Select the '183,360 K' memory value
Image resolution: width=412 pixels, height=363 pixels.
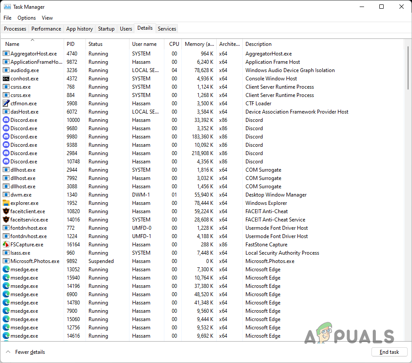(202, 137)
